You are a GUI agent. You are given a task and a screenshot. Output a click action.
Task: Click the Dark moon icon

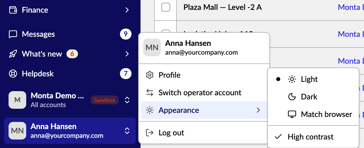pyautogui.click(x=292, y=97)
